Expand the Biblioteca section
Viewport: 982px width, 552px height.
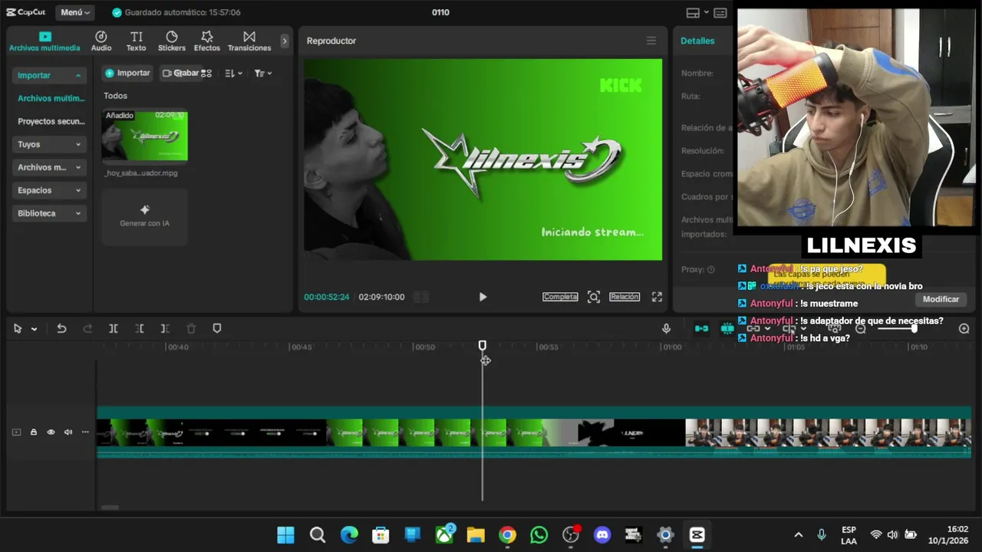48,213
